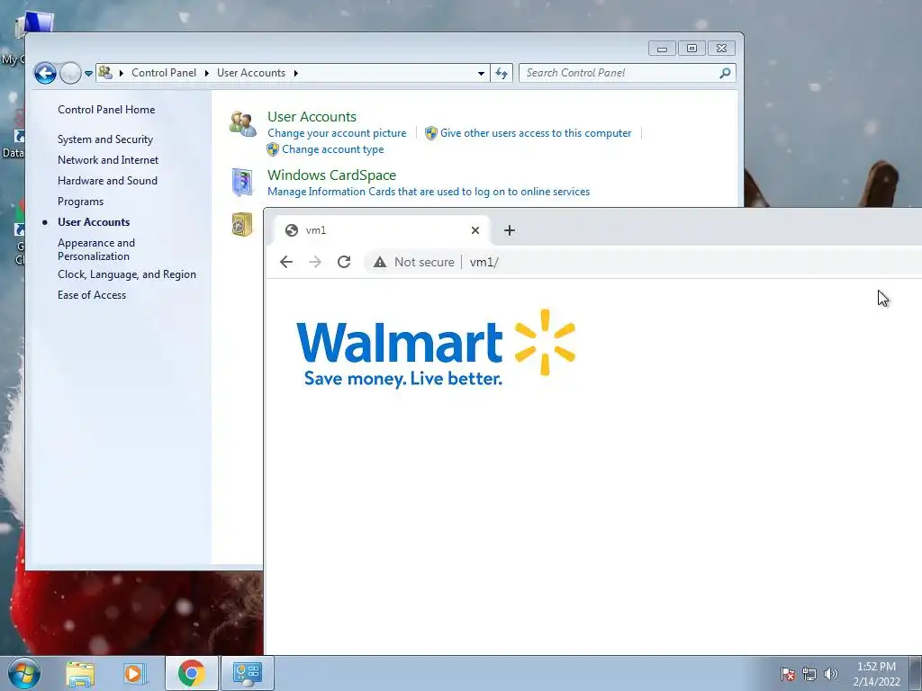The width and height of the screenshot is (922, 691).
Task: Click Give other users access to this computer
Action: (536, 133)
